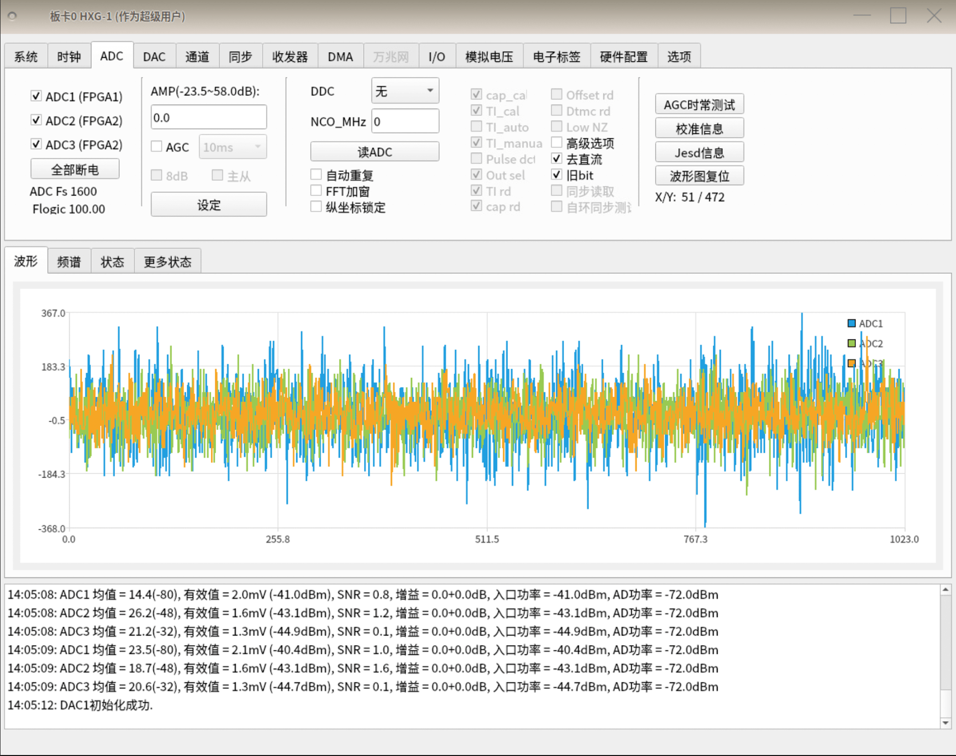Image resolution: width=956 pixels, height=756 pixels.
Task: Click the 校准信息 button
Action: 700,128
